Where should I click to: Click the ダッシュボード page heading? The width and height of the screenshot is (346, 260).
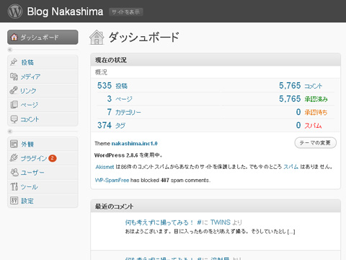144,38
